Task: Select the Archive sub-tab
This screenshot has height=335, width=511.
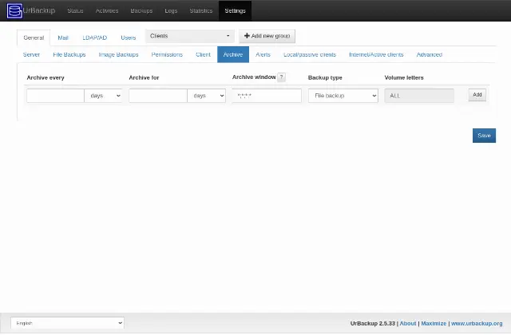Action: [x=233, y=55]
